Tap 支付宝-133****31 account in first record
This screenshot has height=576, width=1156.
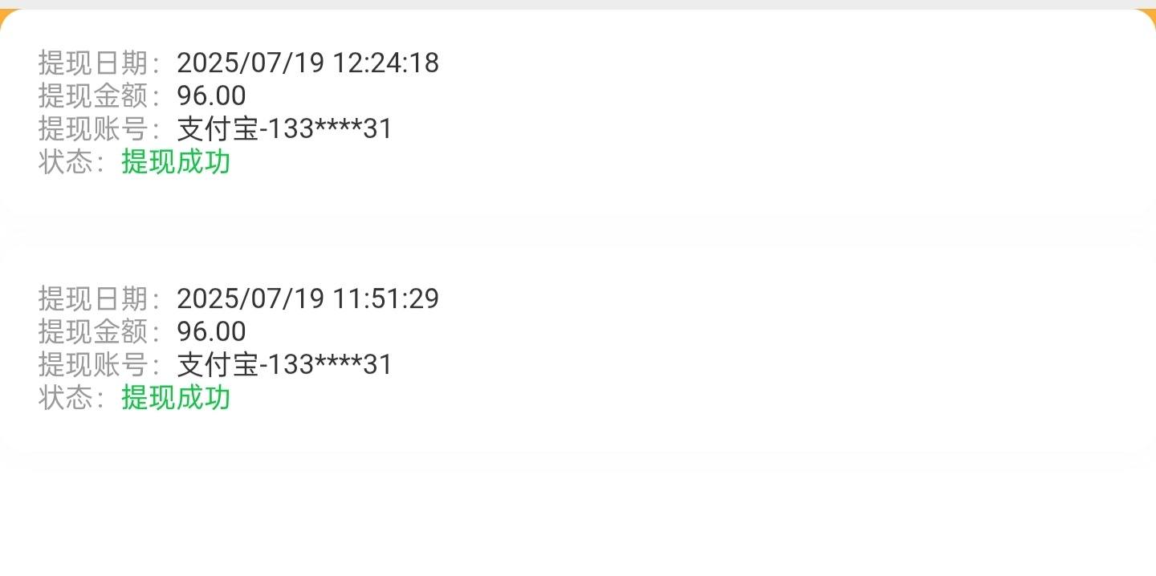tap(284, 128)
